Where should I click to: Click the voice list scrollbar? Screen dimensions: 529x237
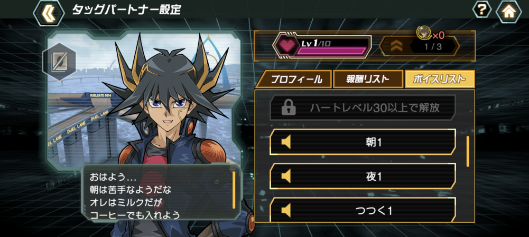coord(468,151)
